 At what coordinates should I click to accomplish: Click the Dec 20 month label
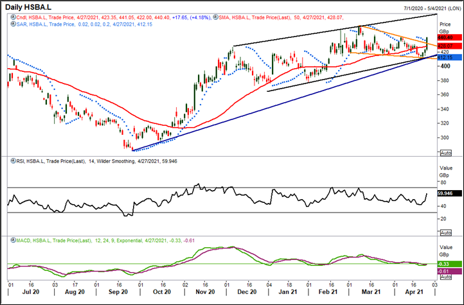point(247,292)
